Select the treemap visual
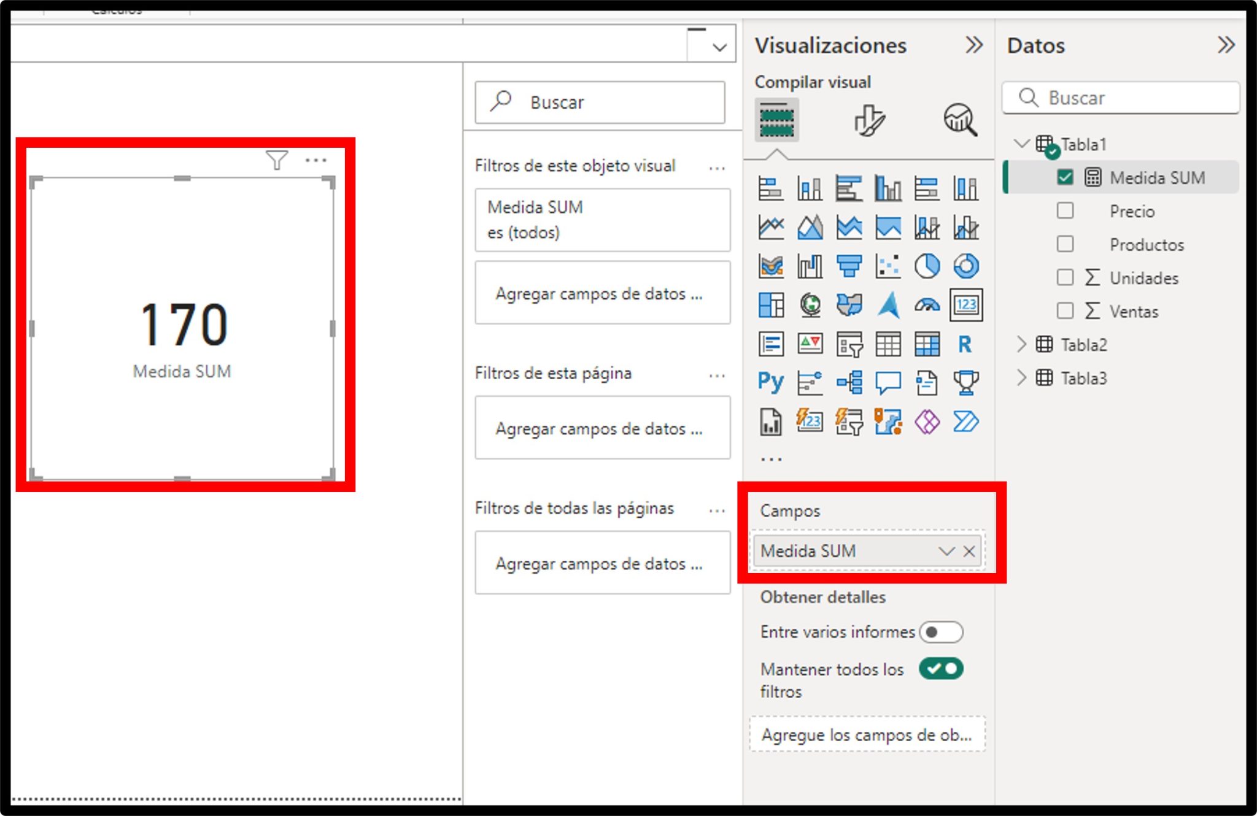This screenshot has height=816, width=1257. [771, 305]
